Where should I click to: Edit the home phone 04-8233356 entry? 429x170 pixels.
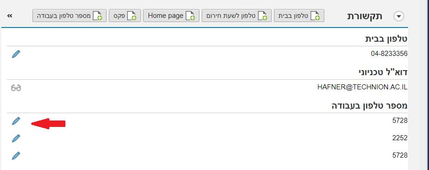point(16,54)
